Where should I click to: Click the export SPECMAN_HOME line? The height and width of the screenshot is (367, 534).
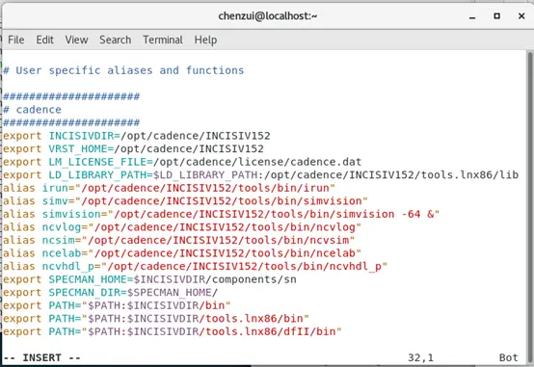(149, 279)
